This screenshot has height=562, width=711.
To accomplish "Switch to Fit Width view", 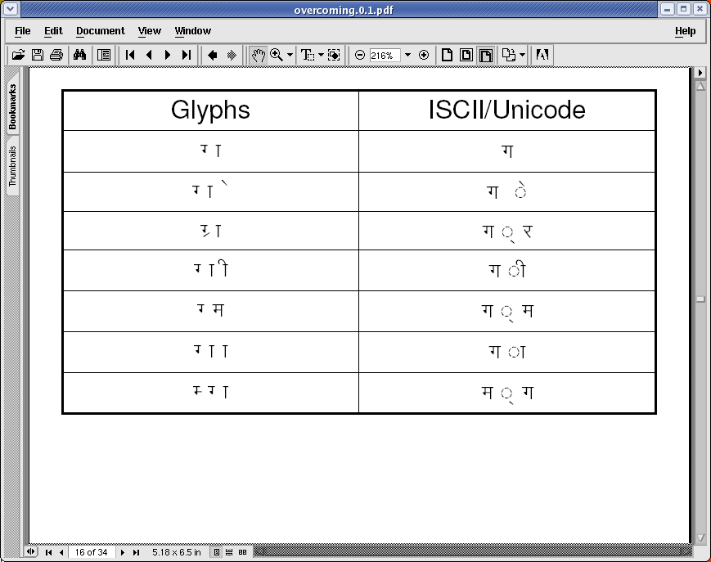I will tap(485, 55).
